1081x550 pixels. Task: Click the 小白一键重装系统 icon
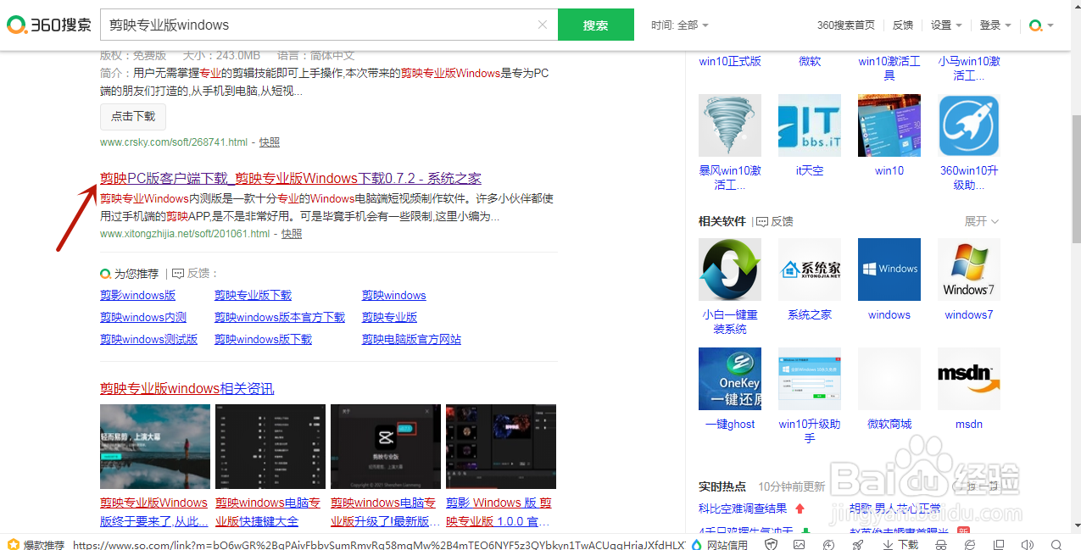pyautogui.click(x=730, y=269)
